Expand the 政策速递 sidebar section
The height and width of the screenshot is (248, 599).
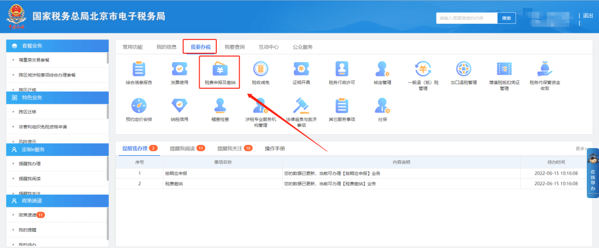click(x=57, y=201)
